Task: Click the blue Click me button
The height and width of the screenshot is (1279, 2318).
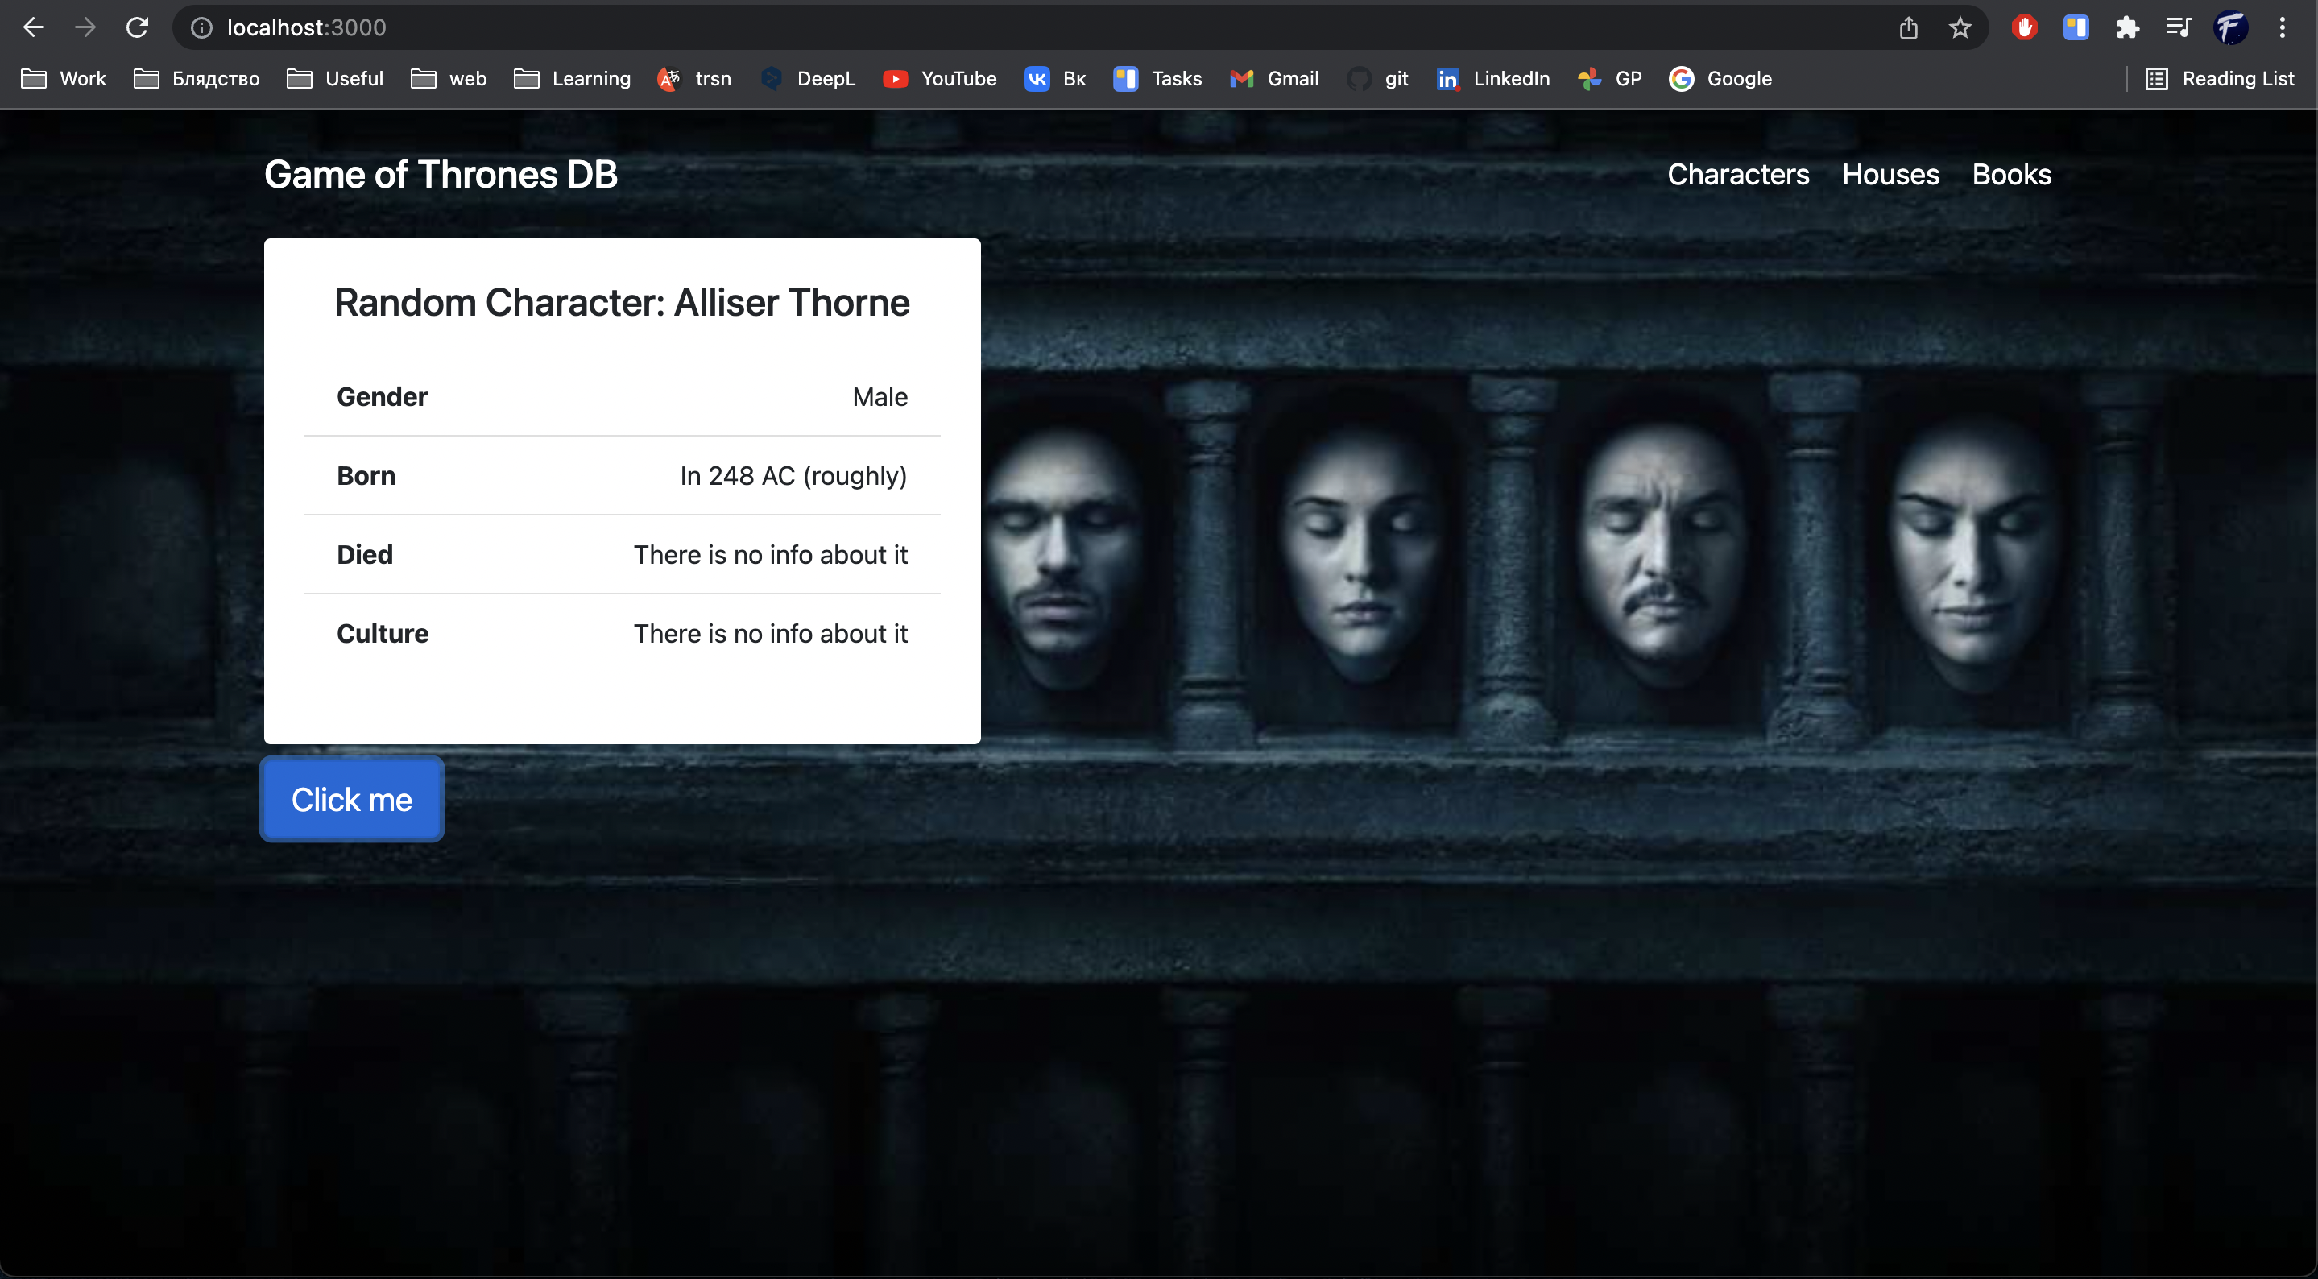Action: click(x=352, y=799)
